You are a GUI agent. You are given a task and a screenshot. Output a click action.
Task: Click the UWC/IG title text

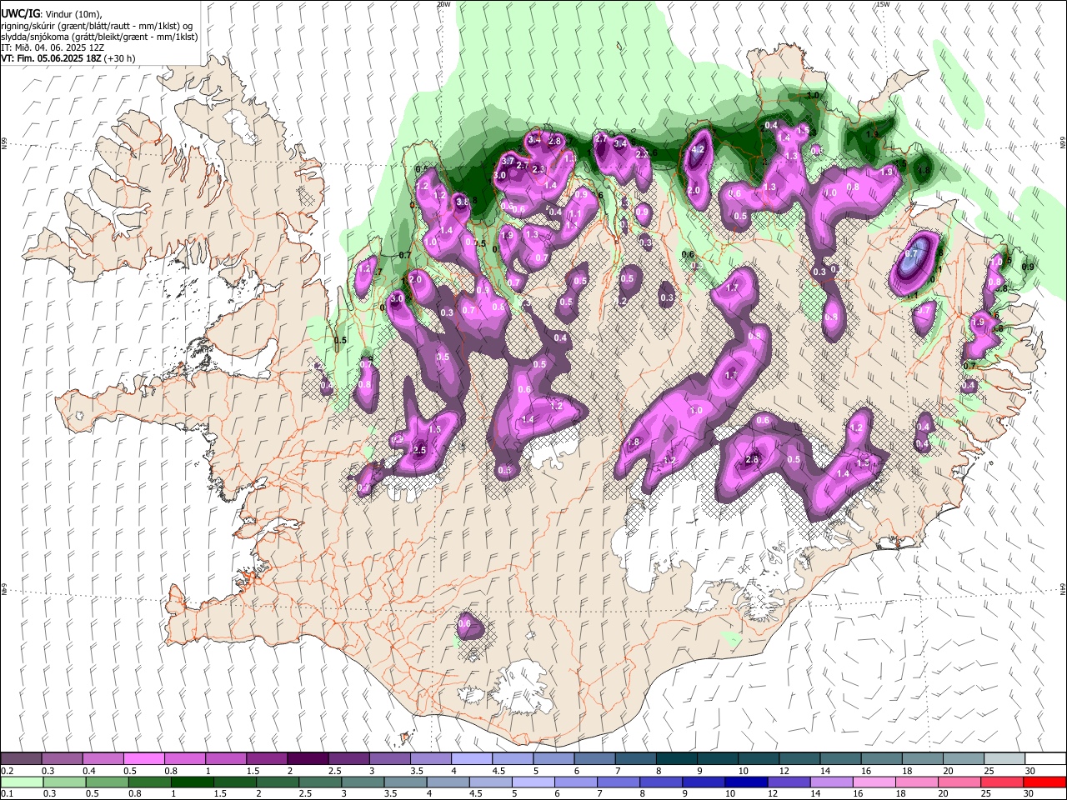pyautogui.click(x=20, y=14)
